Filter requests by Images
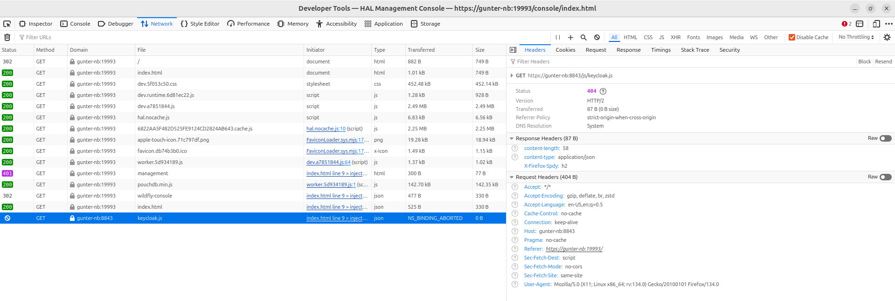 pyautogui.click(x=715, y=37)
